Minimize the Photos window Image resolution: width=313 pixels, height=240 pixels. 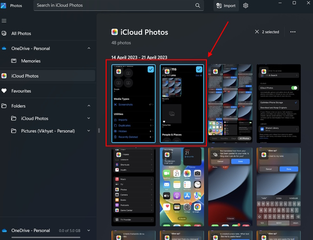tap(280, 3)
